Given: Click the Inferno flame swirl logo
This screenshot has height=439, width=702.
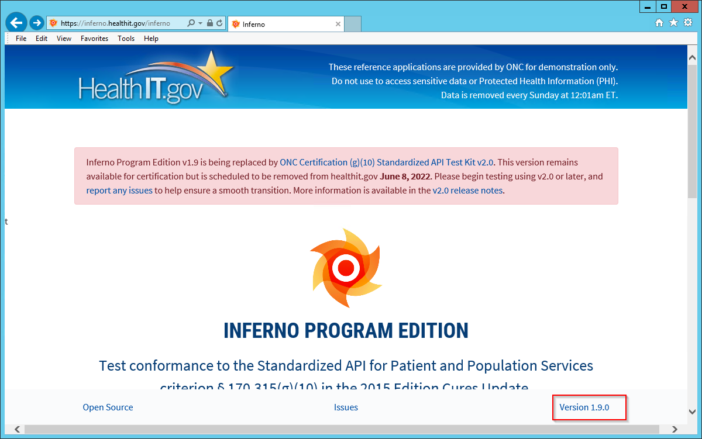Looking at the screenshot, I should 346,268.
